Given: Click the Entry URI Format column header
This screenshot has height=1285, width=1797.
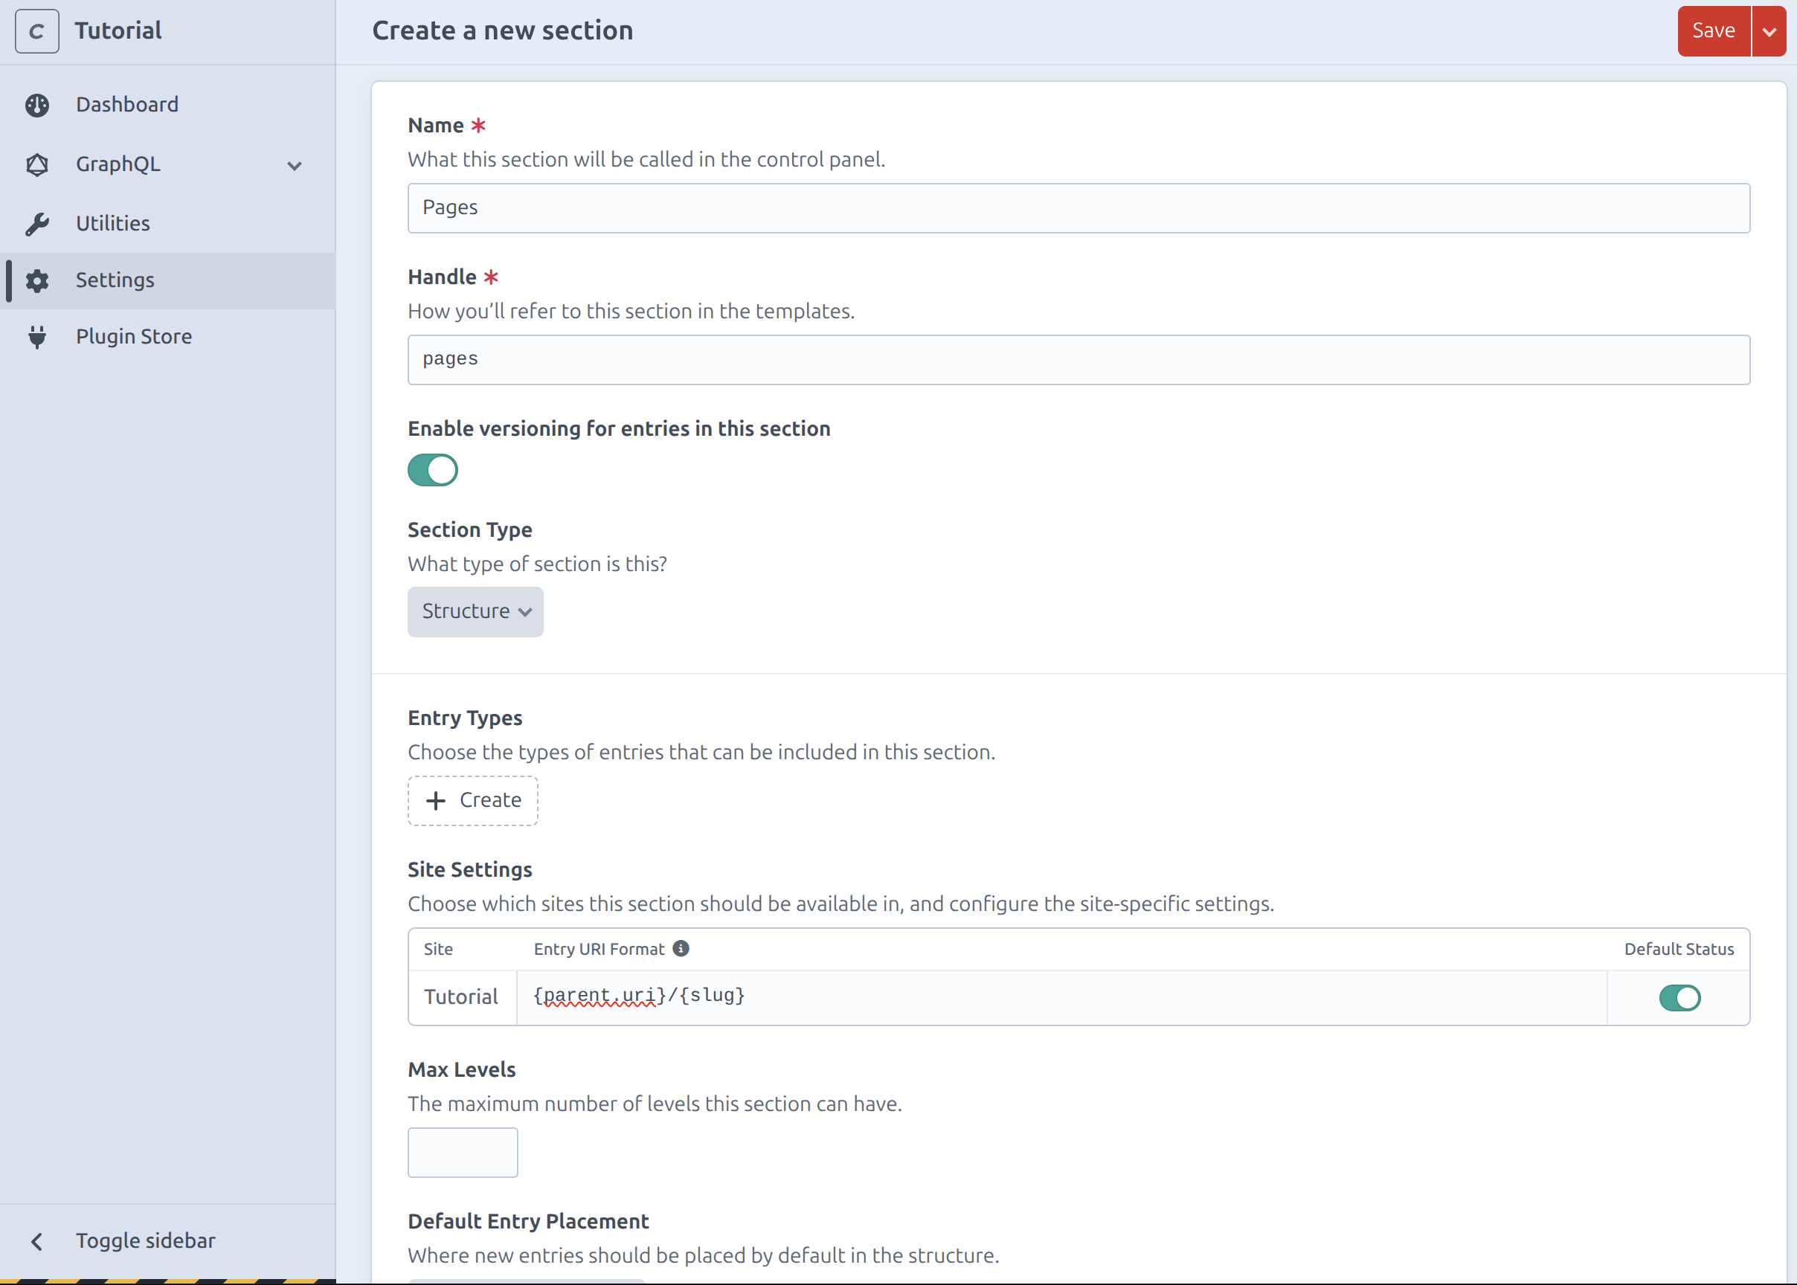Looking at the screenshot, I should coord(599,949).
